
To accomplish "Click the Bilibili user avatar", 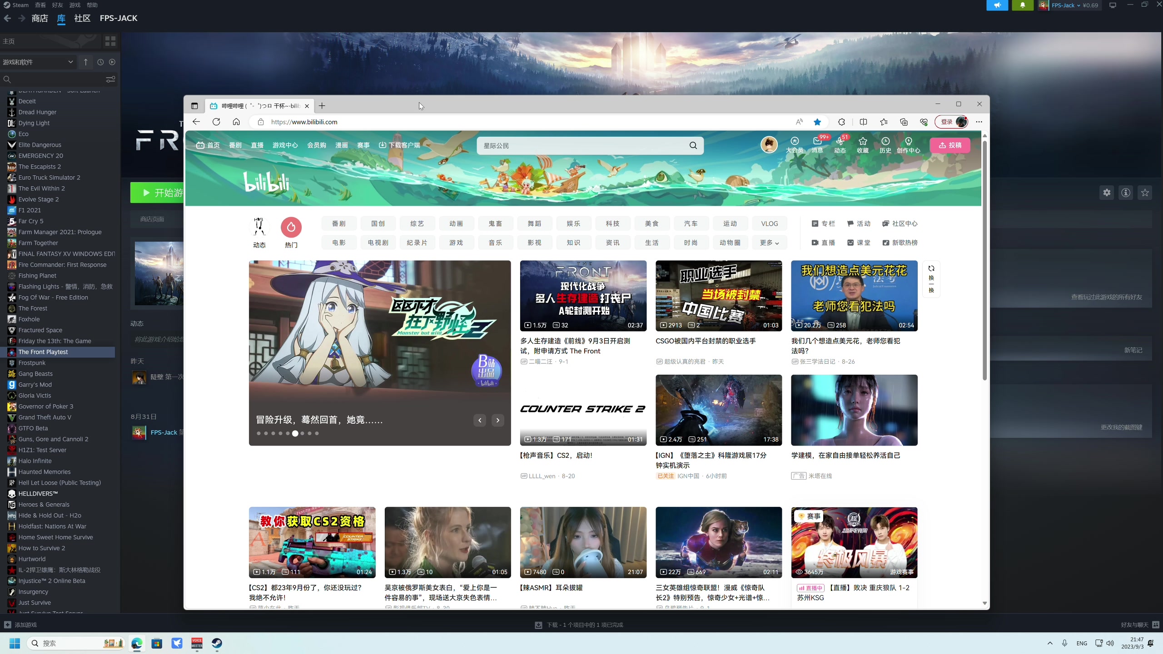I will (x=769, y=145).
